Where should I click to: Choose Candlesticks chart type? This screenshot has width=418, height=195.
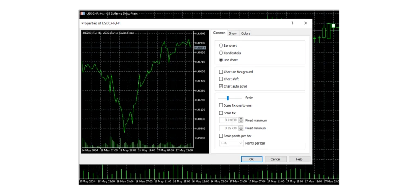(221, 53)
